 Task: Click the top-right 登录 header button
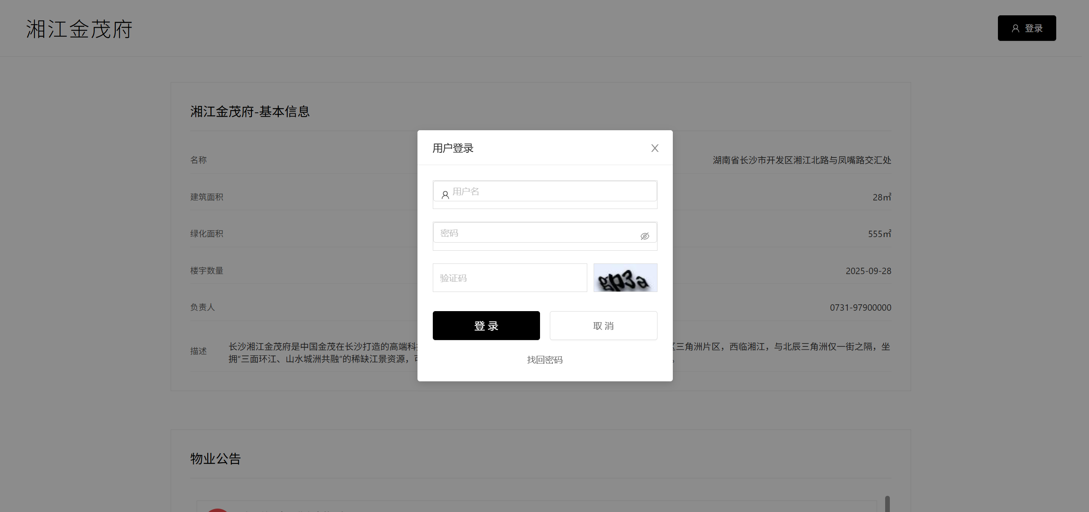(x=1026, y=28)
